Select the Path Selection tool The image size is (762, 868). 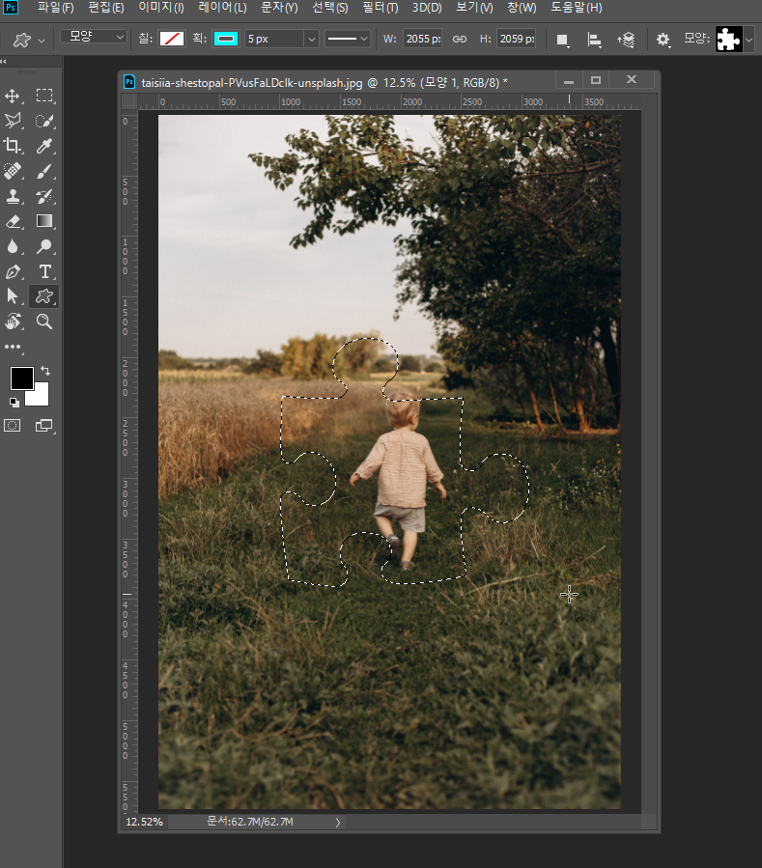coord(13,296)
